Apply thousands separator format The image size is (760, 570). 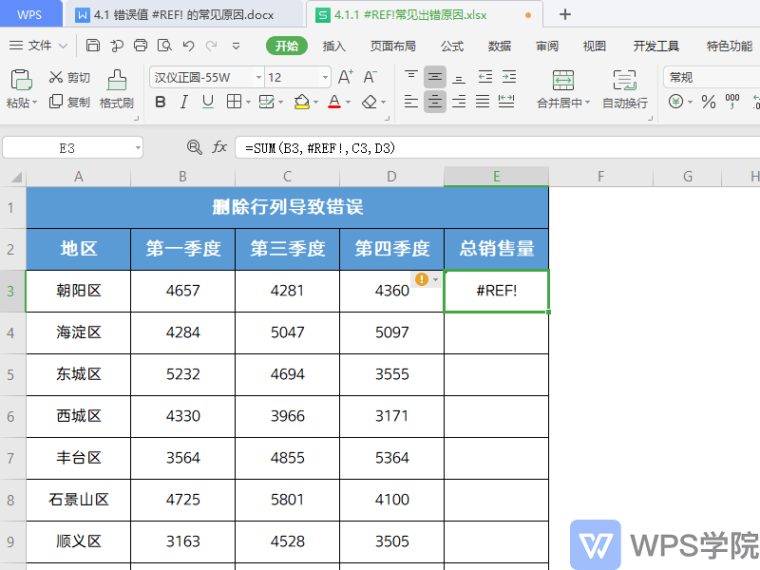(732, 102)
